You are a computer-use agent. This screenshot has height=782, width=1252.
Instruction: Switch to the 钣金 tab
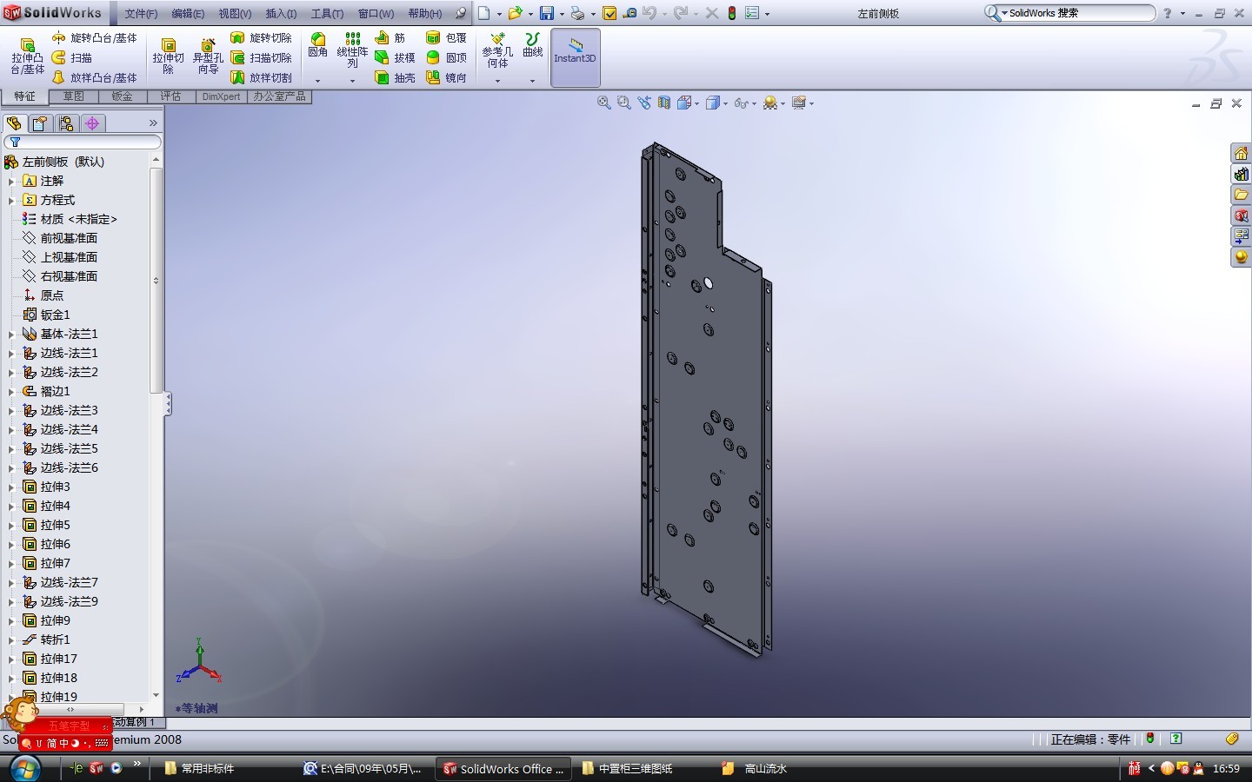[123, 96]
